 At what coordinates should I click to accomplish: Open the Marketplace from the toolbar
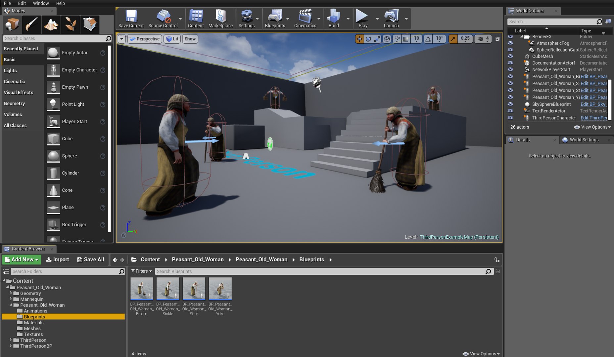click(x=220, y=19)
